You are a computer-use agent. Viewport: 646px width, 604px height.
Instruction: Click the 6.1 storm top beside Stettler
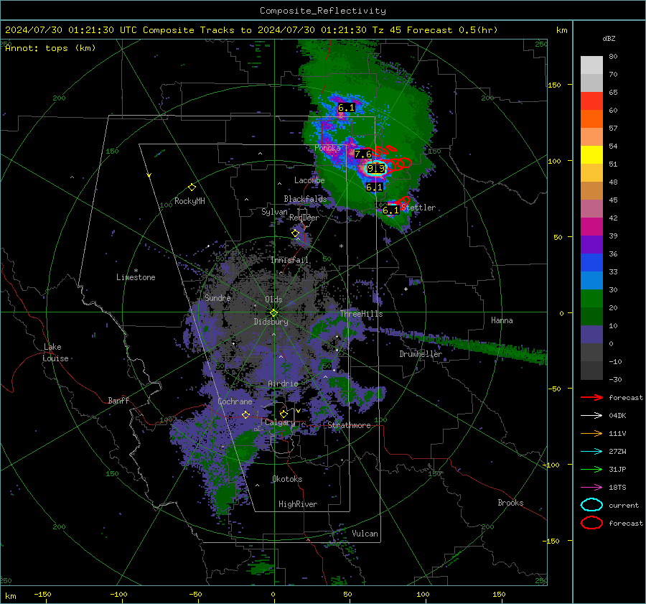[x=390, y=210]
